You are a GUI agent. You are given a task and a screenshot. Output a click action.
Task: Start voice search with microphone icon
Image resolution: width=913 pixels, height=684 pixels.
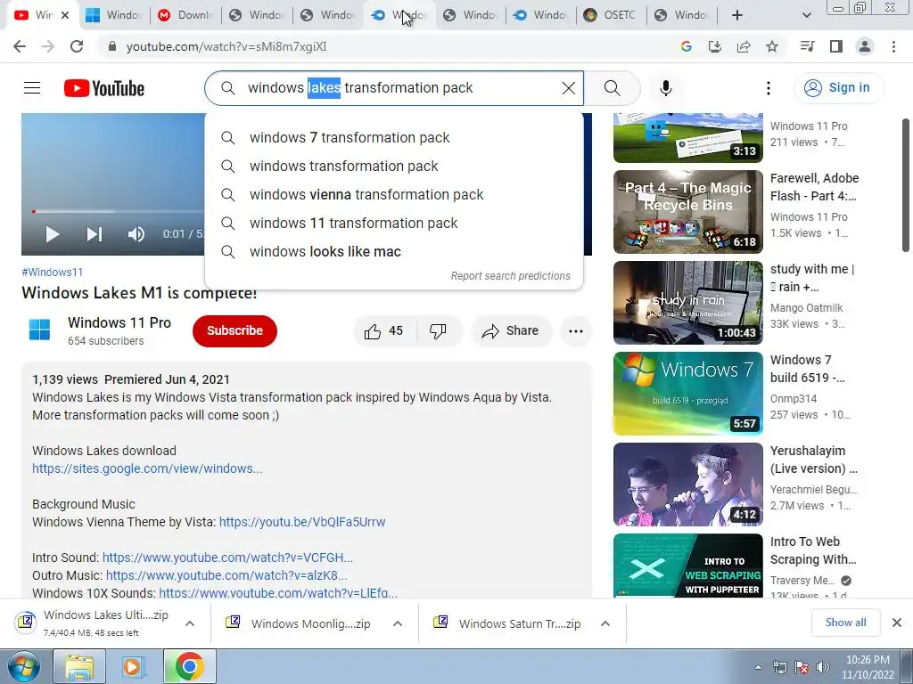(665, 88)
